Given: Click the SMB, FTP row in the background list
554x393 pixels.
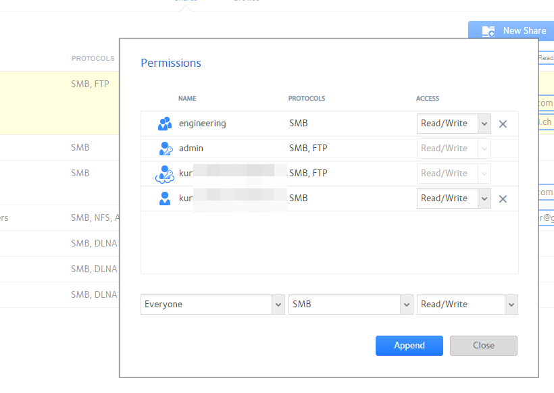Looking at the screenshot, I should tap(59, 103).
